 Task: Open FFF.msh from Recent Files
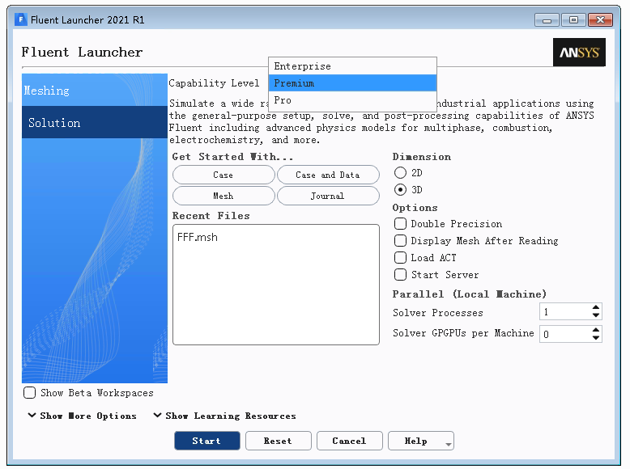point(198,238)
